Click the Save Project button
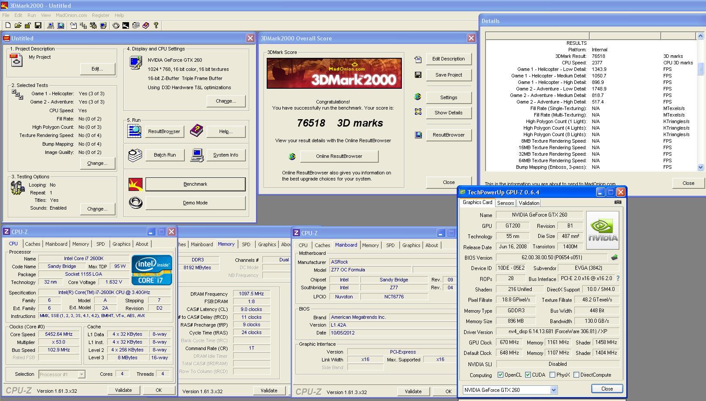Viewport: 706px width, 401px height. (x=448, y=75)
